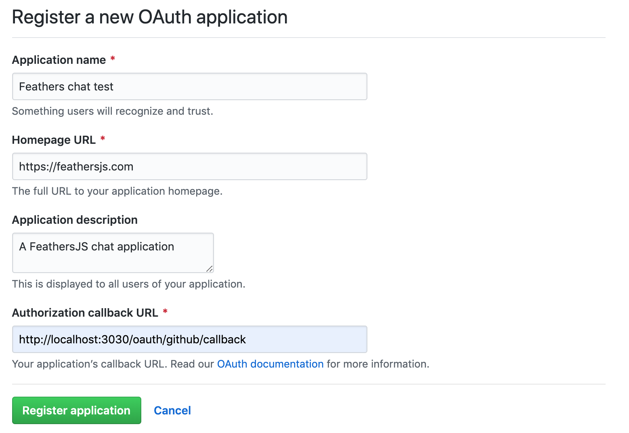629x433 pixels.
Task: Click the Application name input field
Action: click(189, 86)
